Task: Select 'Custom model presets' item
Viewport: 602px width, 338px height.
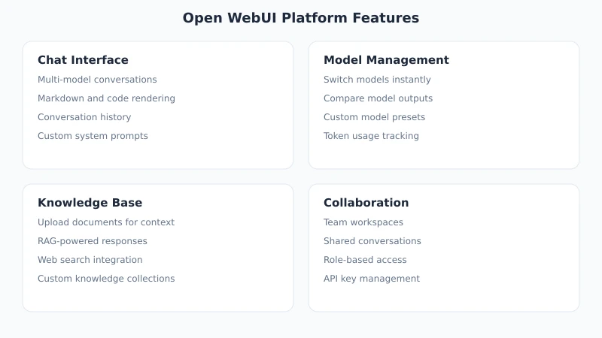Action: click(374, 117)
